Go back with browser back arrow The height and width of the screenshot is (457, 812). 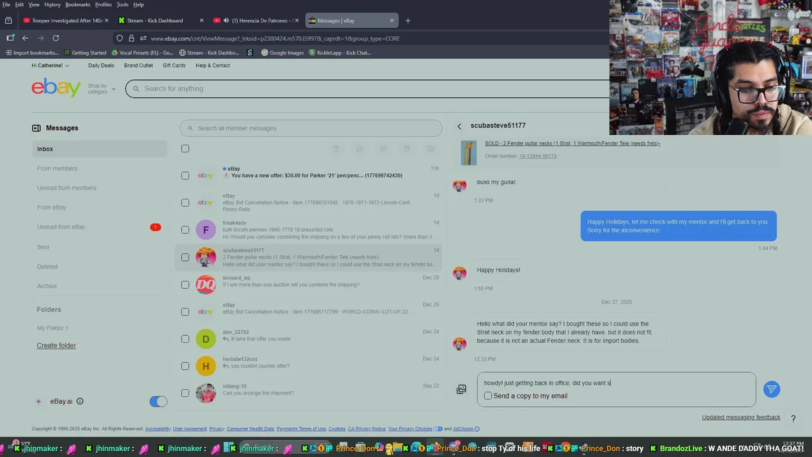pos(25,38)
